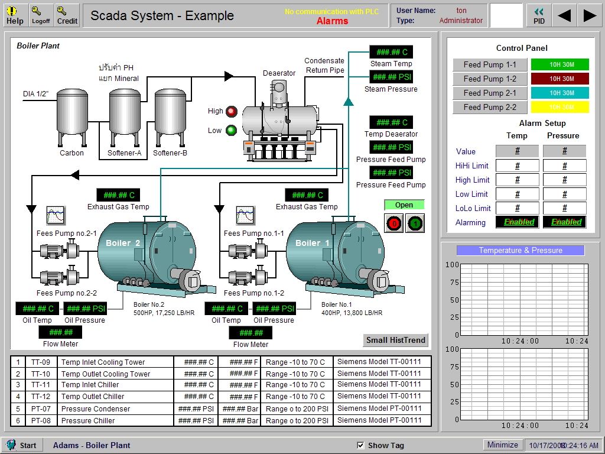
Task: Disable Temp alarming via its Enabled toggle
Action: (x=517, y=222)
